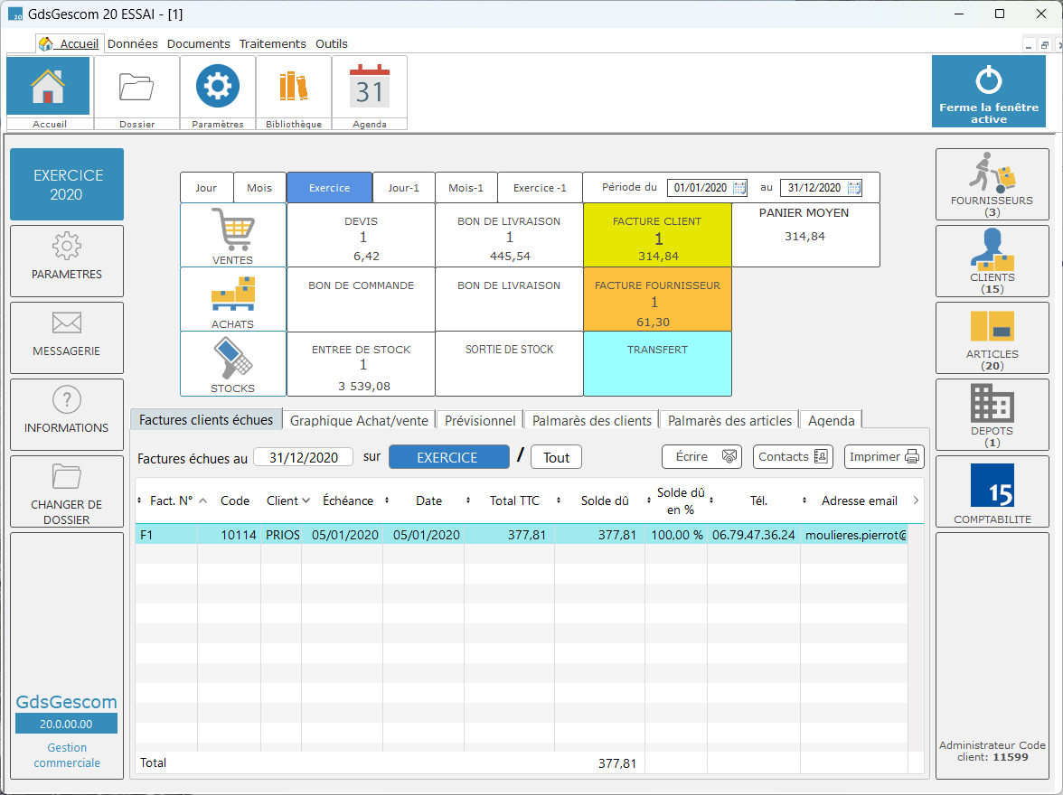The width and height of the screenshot is (1063, 795).
Task: Open the start date calendar picker
Action: (x=739, y=188)
